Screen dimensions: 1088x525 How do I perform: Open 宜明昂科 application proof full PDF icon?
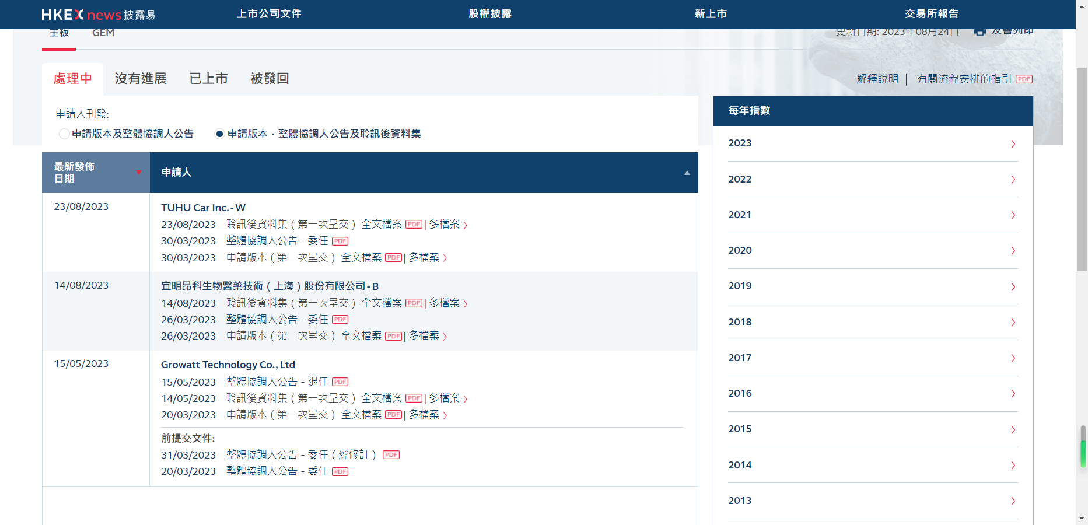[x=393, y=336]
